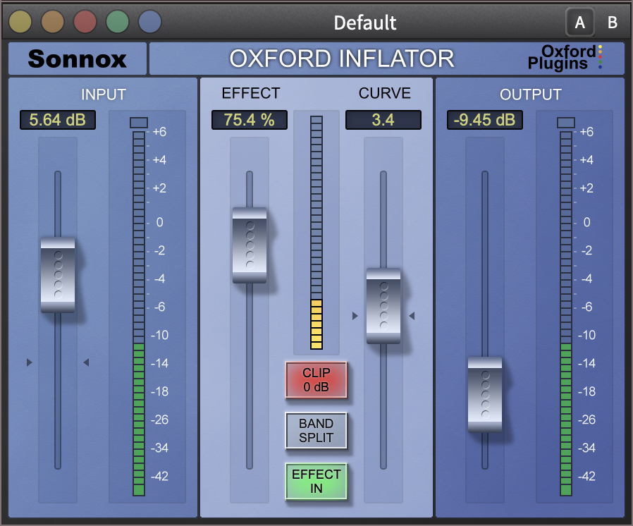Click the right arrow marker beside CURVE slider
This screenshot has height=526, width=633.
pos(412,315)
